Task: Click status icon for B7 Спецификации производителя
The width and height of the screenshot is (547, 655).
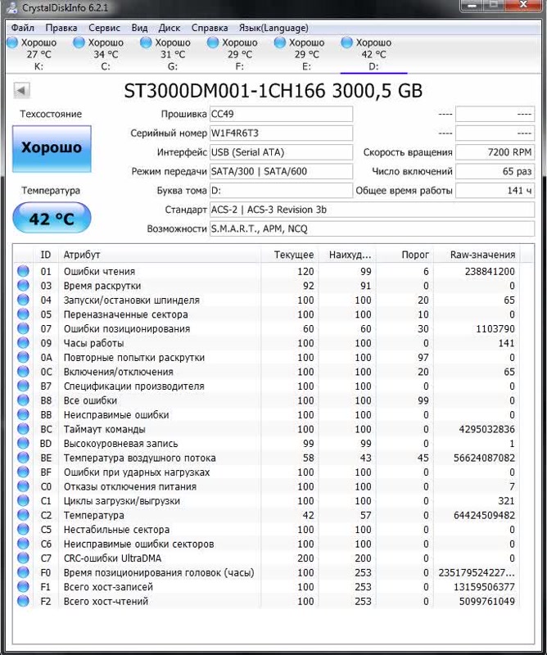Action: coord(24,386)
